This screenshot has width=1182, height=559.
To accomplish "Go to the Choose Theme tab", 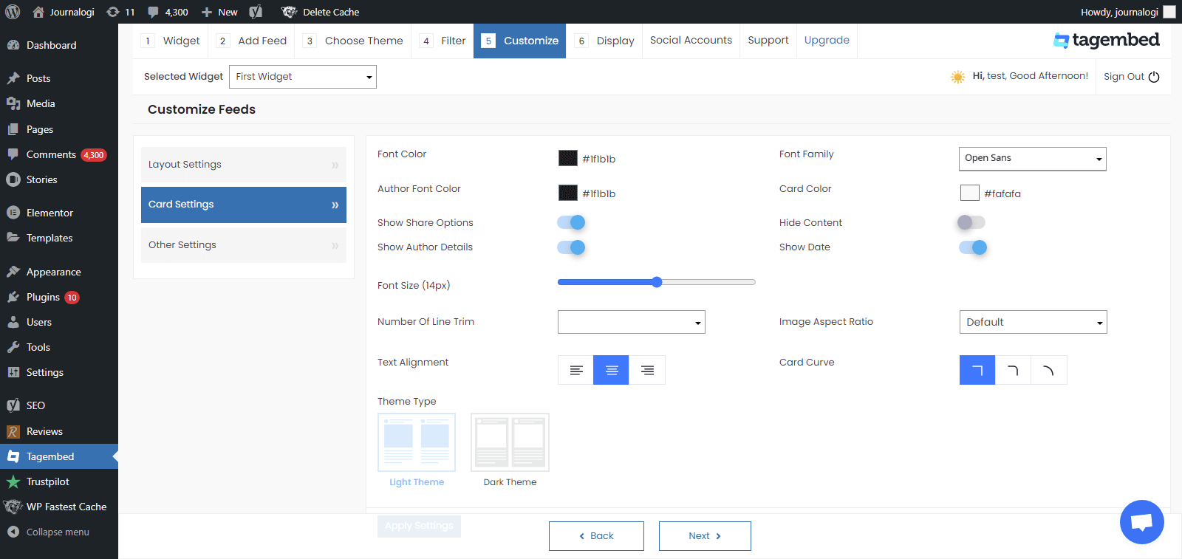I will 353,41.
